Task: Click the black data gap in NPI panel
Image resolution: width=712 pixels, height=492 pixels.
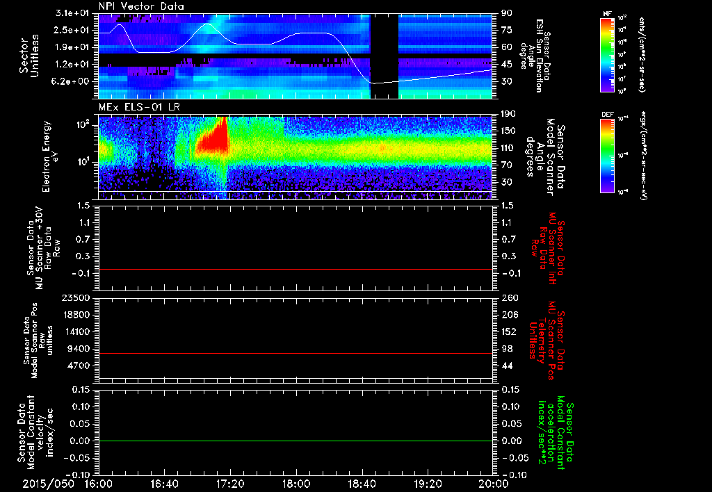Action: tap(384, 56)
